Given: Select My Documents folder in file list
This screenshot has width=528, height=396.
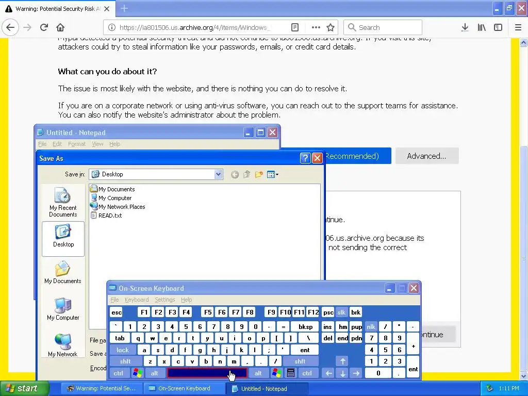Looking at the screenshot, I should pyautogui.click(x=113, y=189).
